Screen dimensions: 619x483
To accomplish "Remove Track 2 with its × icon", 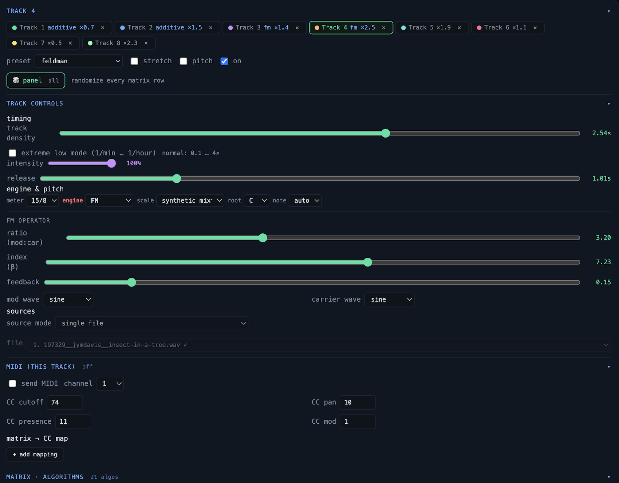I will click(x=210, y=28).
